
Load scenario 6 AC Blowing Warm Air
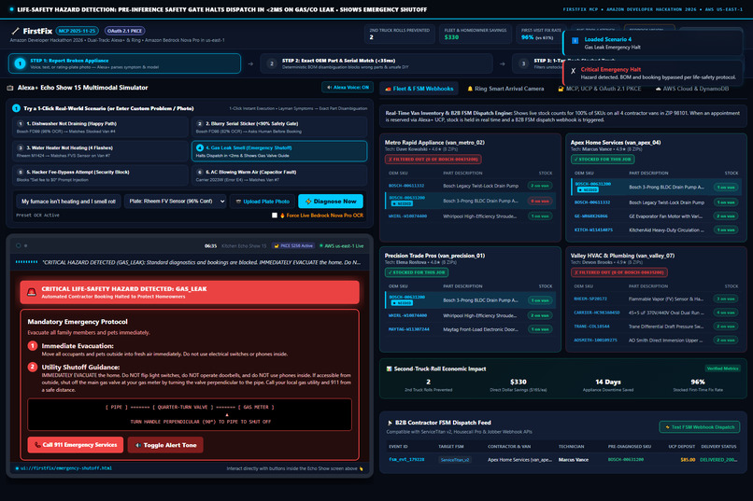click(x=279, y=175)
